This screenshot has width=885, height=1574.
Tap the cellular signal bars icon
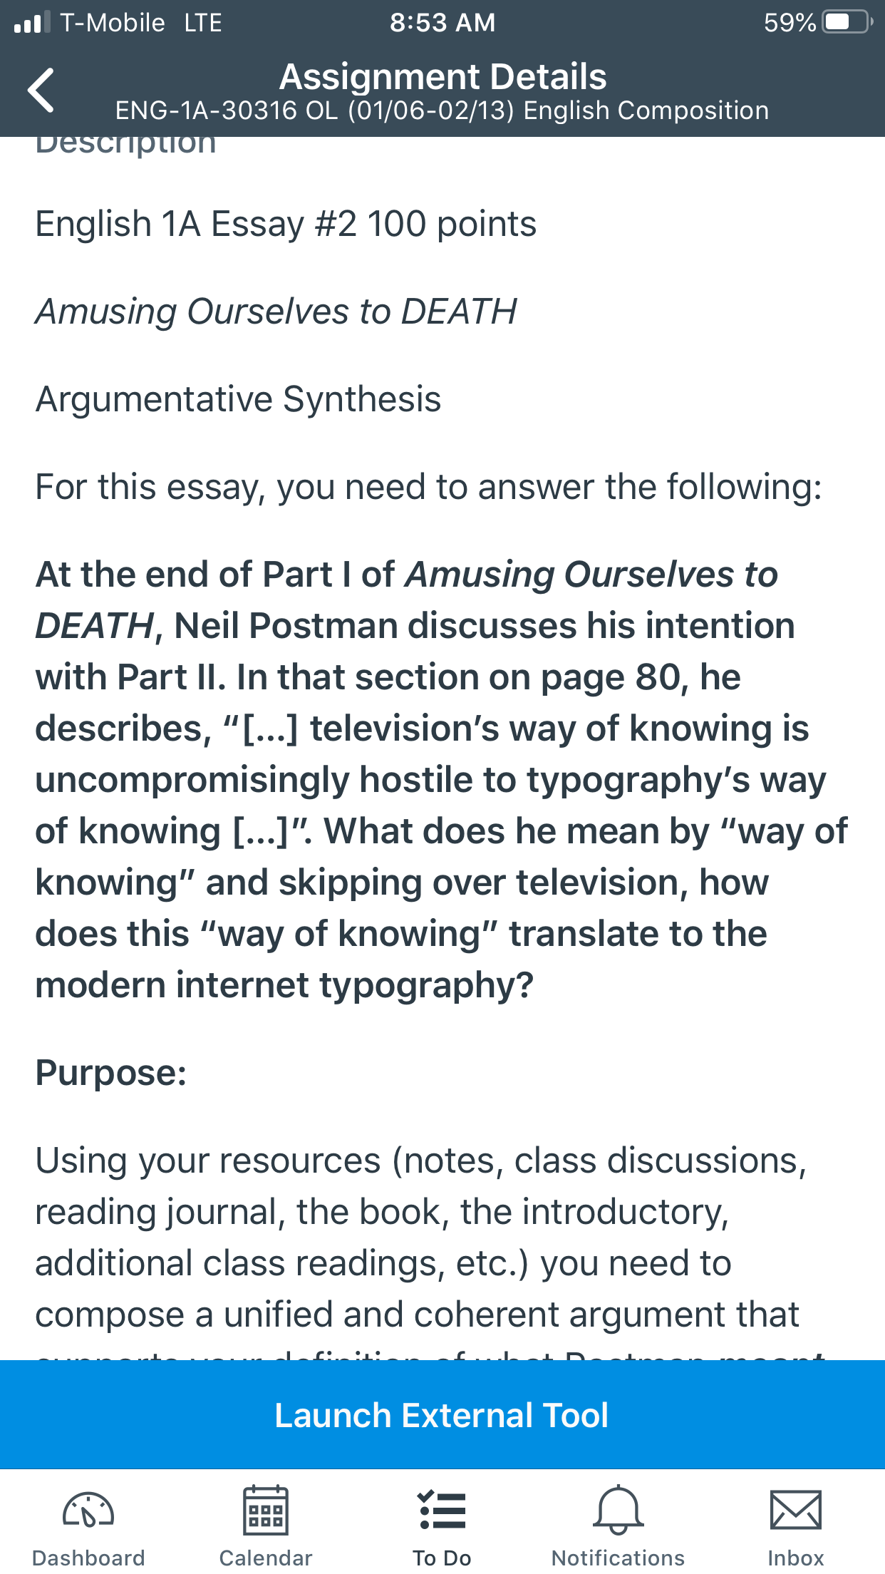click(32, 21)
